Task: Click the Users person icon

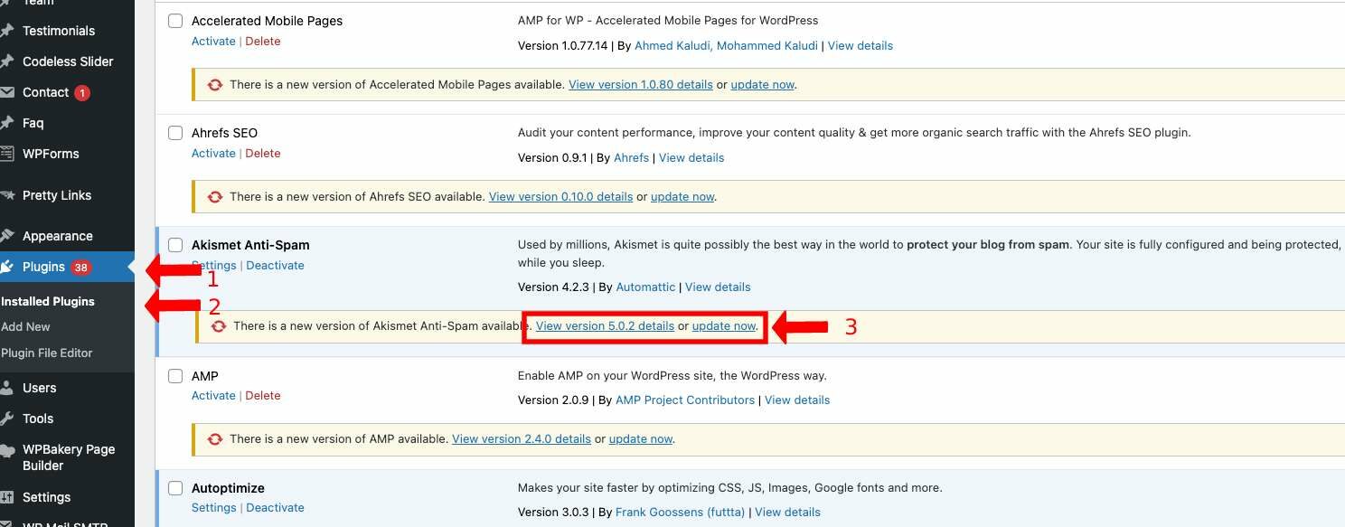Action: 6,388
